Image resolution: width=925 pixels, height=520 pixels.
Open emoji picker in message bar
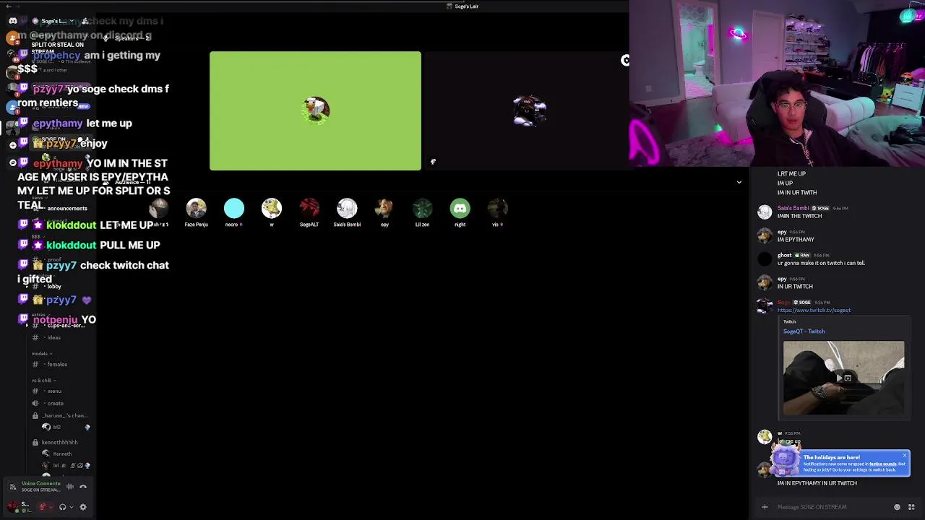(897, 507)
